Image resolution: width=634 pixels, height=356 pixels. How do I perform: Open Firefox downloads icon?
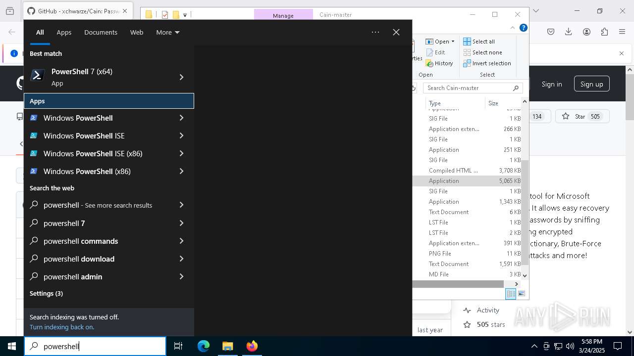coord(569,32)
